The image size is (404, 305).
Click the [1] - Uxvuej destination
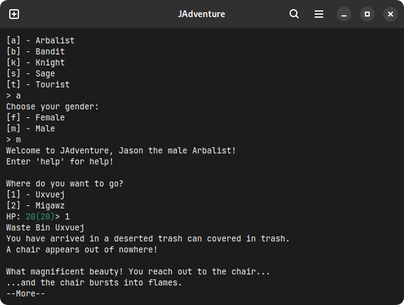(36, 195)
